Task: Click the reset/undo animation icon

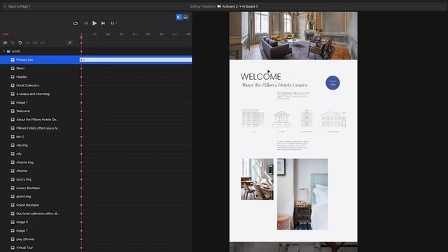Action: [20, 43]
